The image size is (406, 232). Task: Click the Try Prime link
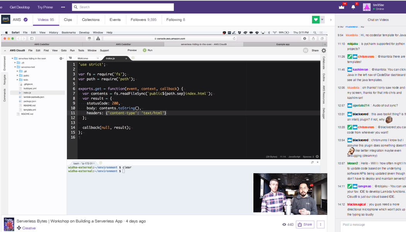point(45,7)
